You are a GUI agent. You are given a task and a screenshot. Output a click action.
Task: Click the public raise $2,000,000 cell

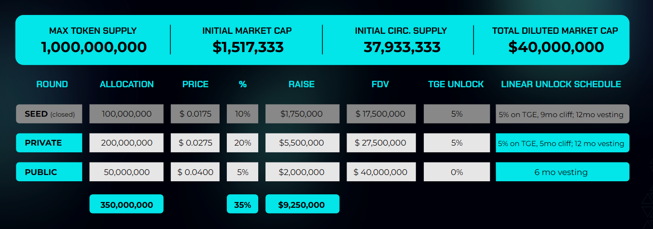tap(302, 172)
